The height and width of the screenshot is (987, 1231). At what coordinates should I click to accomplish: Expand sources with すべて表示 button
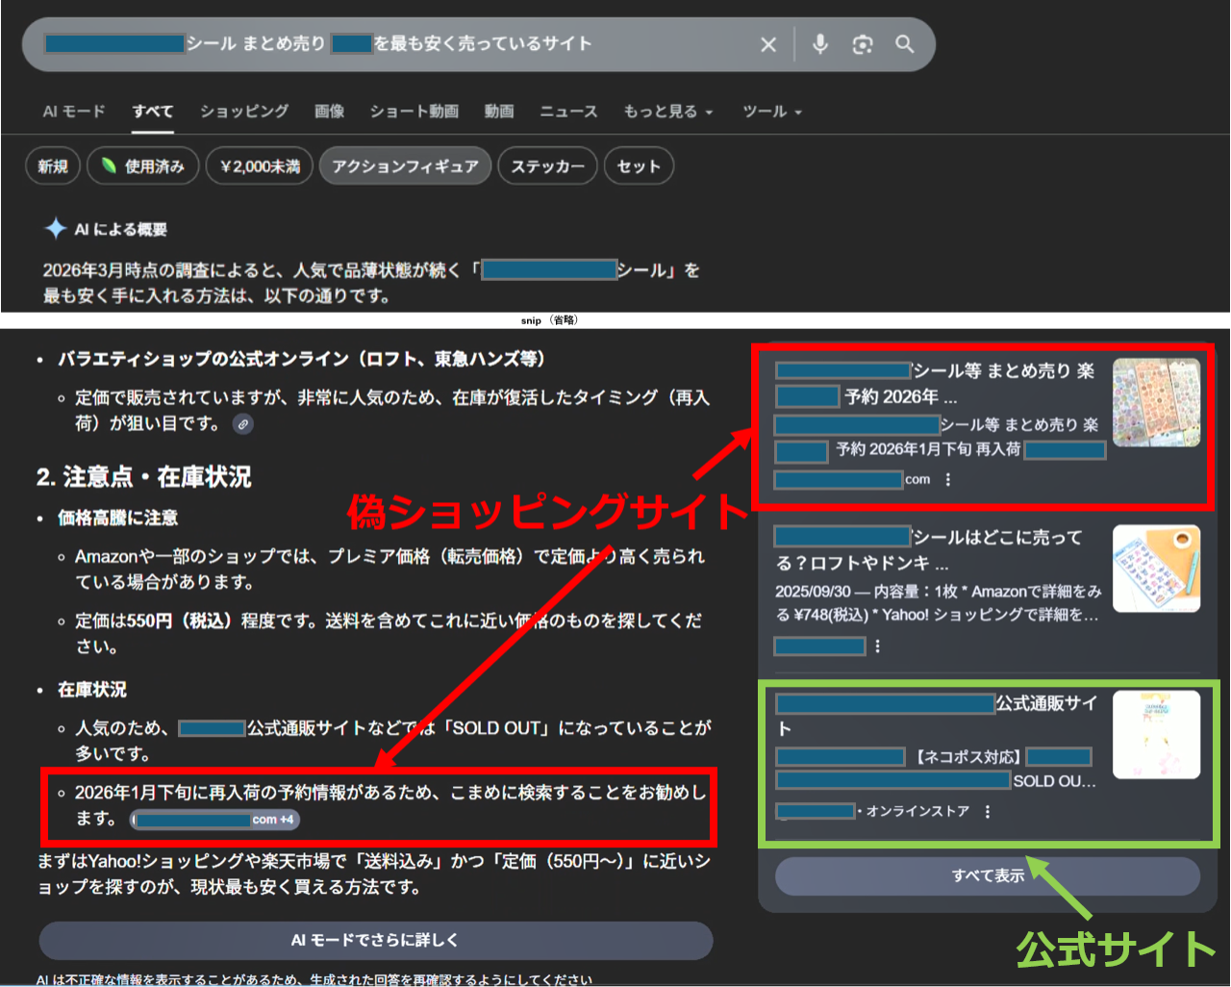988,875
